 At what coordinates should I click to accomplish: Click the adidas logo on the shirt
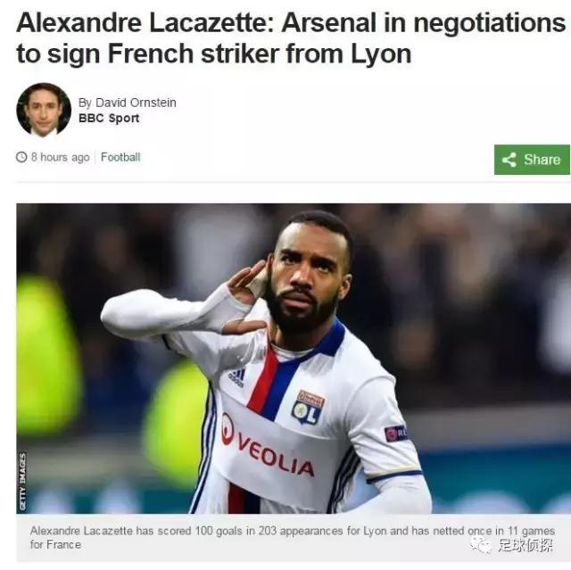tap(237, 377)
